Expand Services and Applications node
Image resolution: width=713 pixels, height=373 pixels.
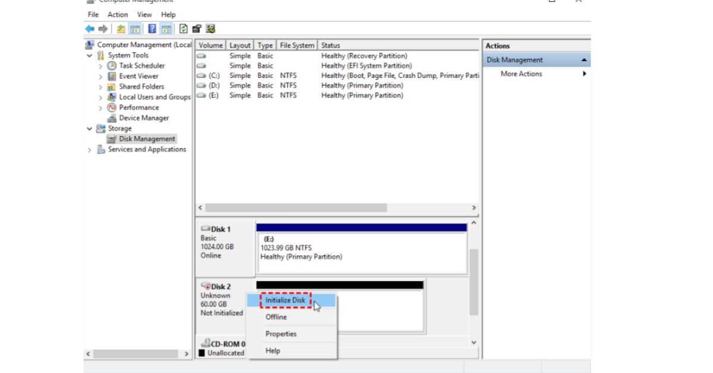tap(90, 150)
